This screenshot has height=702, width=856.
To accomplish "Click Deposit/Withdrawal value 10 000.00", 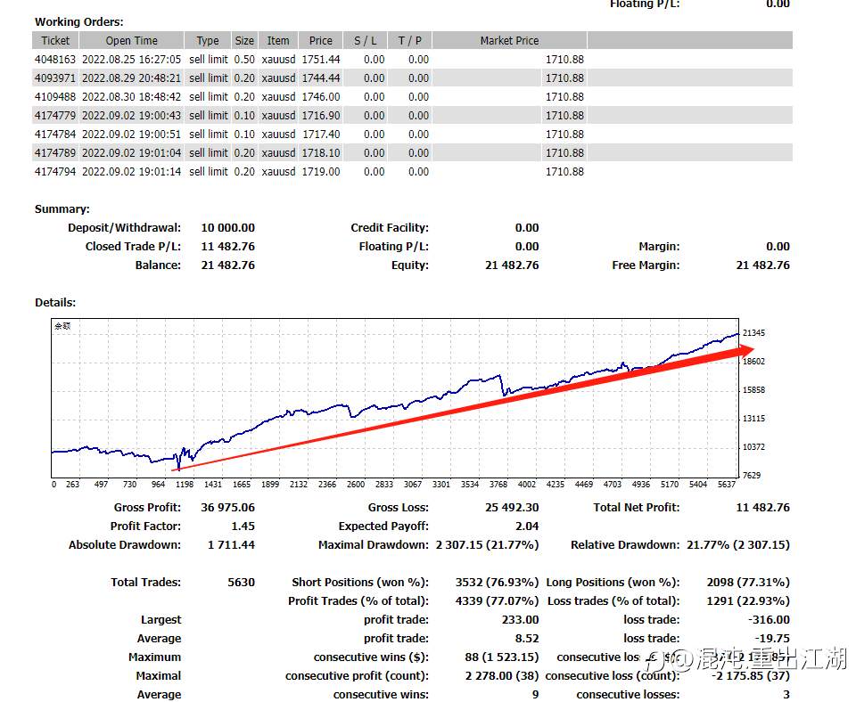I will (x=227, y=228).
